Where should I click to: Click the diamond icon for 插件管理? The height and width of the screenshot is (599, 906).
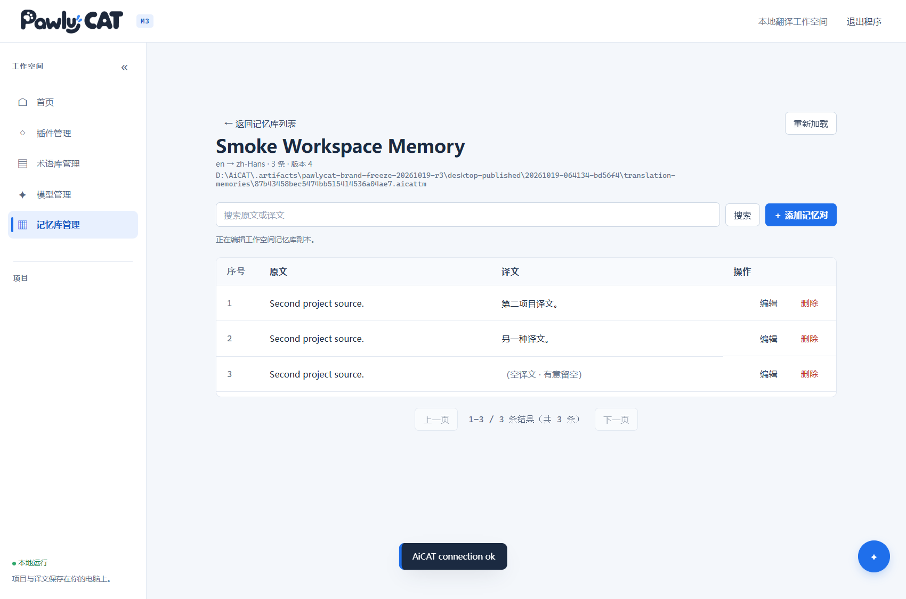pos(22,133)
